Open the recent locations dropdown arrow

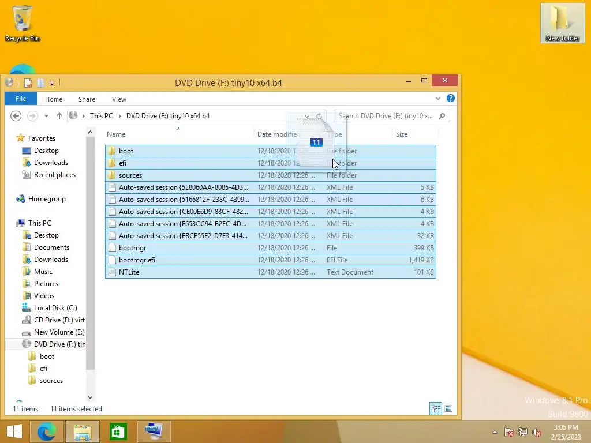click(46, 116)
